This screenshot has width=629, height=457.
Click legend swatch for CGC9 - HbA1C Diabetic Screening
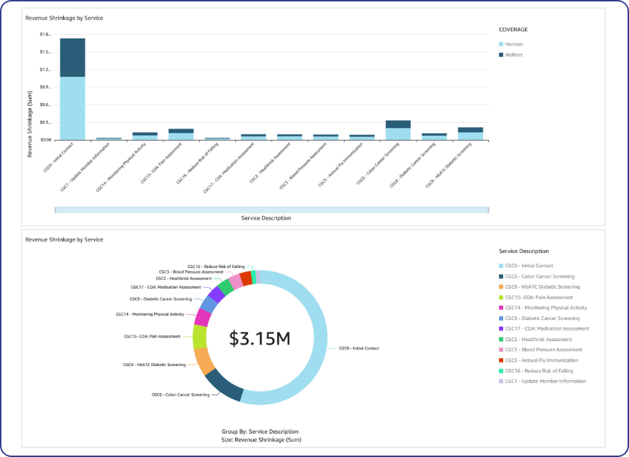[x=501, y=287]
